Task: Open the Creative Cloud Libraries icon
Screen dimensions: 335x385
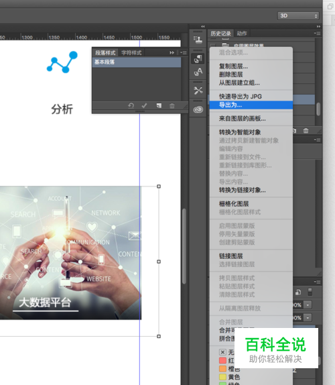Action: (198, 109)
